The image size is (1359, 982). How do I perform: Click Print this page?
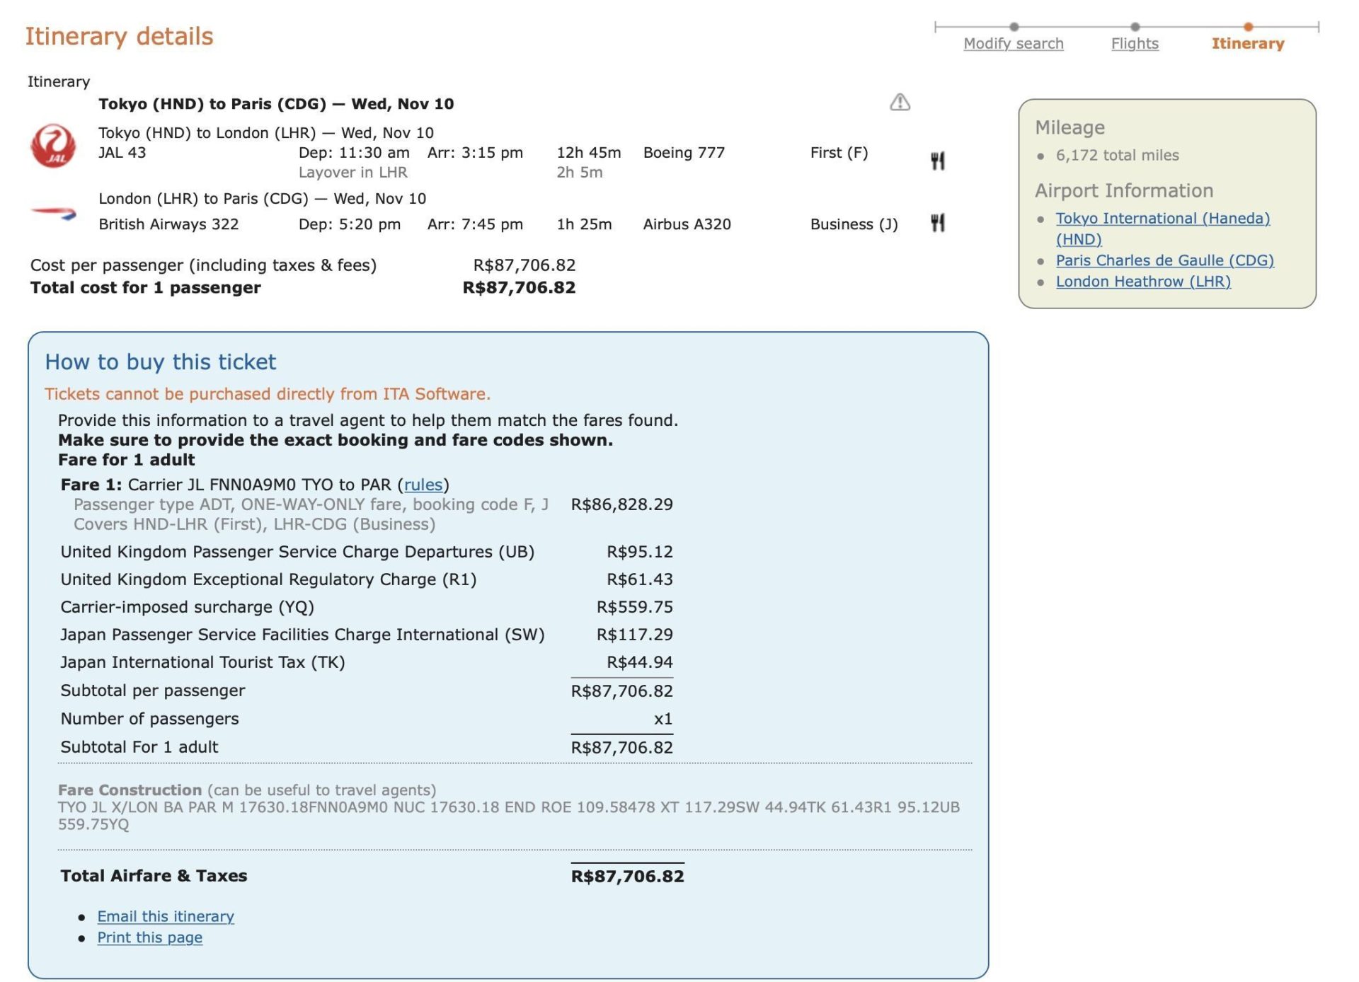pyautogui.click(x=149, y=937)
